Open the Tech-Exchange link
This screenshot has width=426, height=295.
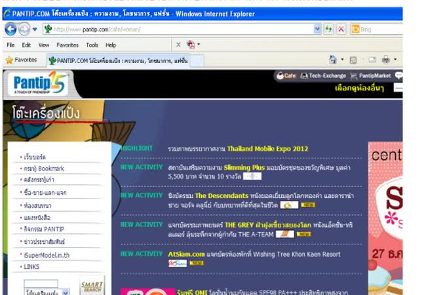[x=323, y=76]
